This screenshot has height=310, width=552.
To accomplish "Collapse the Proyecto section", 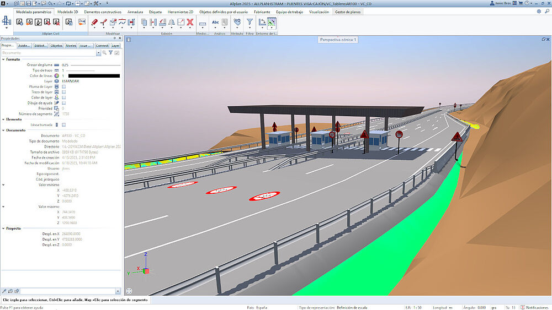I will [x=3, y=228].
